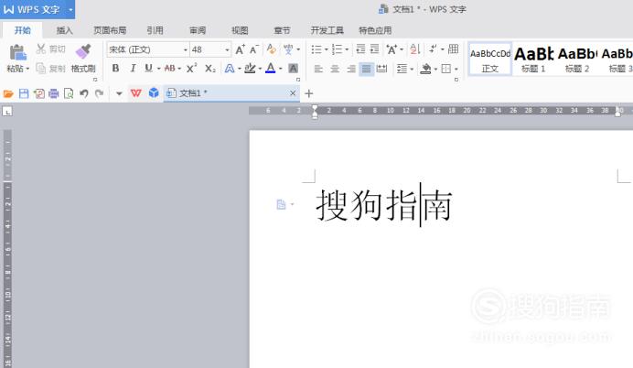Open the WPS 文字 application menu arrow

coord(70,10)
